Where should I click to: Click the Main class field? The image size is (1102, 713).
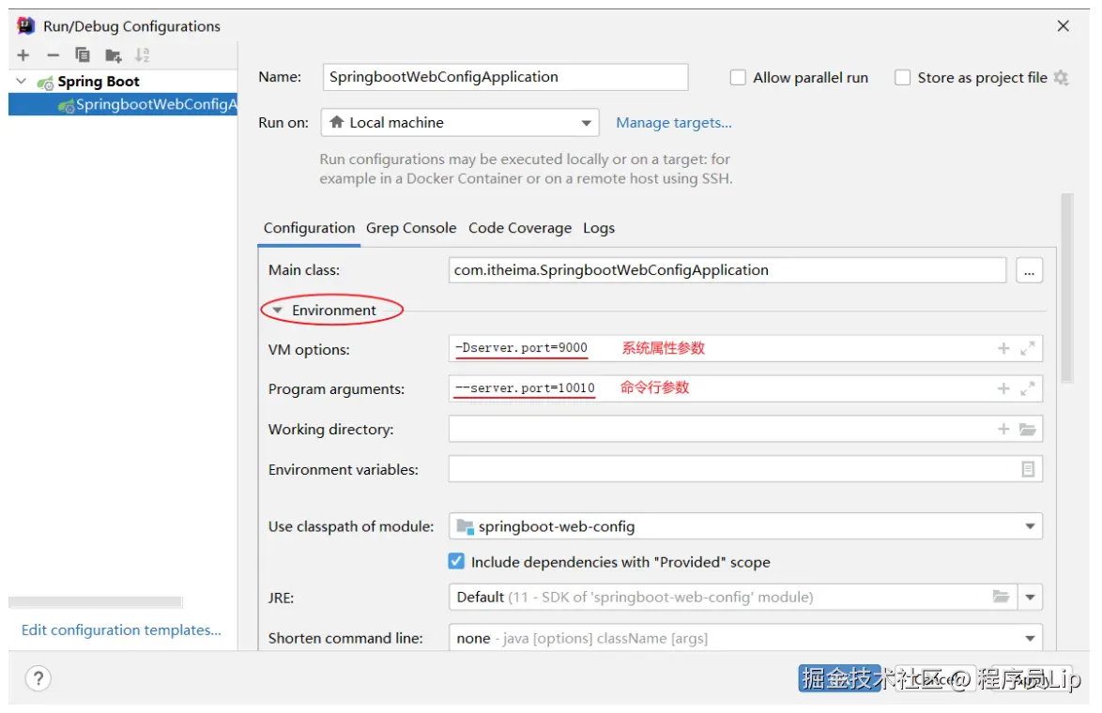coord(727,270)
